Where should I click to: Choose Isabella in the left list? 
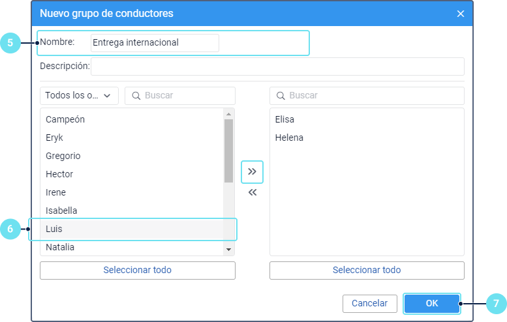[61, 211]
